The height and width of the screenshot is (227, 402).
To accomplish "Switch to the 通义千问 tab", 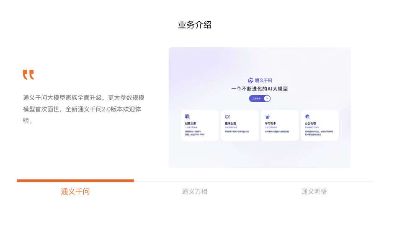I will 75,192.
